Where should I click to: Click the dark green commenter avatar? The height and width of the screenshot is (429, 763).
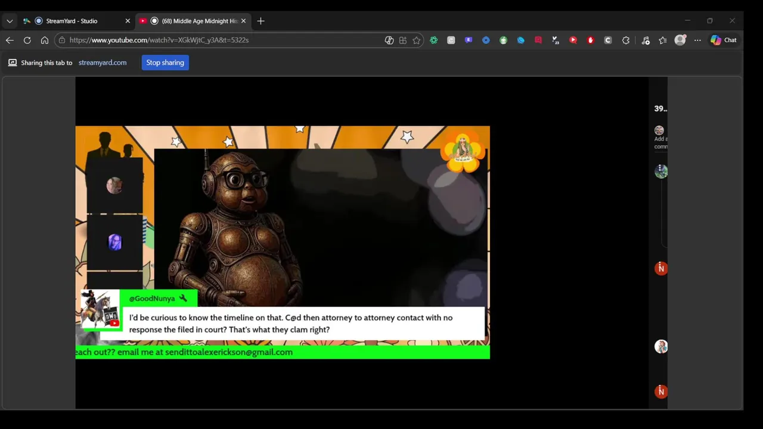point(661,172)
